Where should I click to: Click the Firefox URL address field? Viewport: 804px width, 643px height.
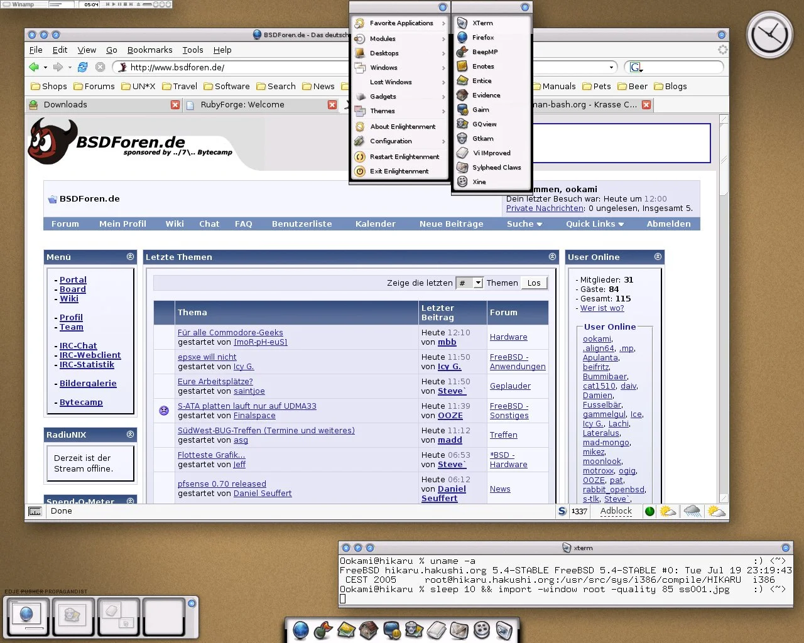(x=364, y=67)
